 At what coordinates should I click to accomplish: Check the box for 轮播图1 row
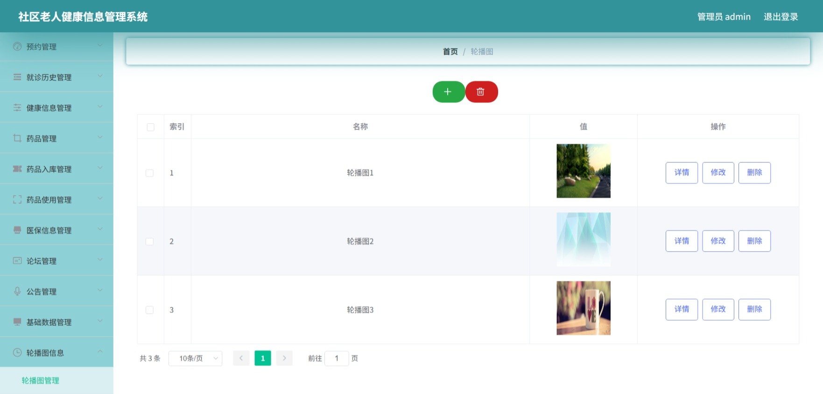[x=149, y=173]
